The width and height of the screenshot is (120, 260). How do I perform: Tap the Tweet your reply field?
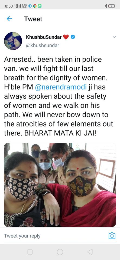pos(22,236)
